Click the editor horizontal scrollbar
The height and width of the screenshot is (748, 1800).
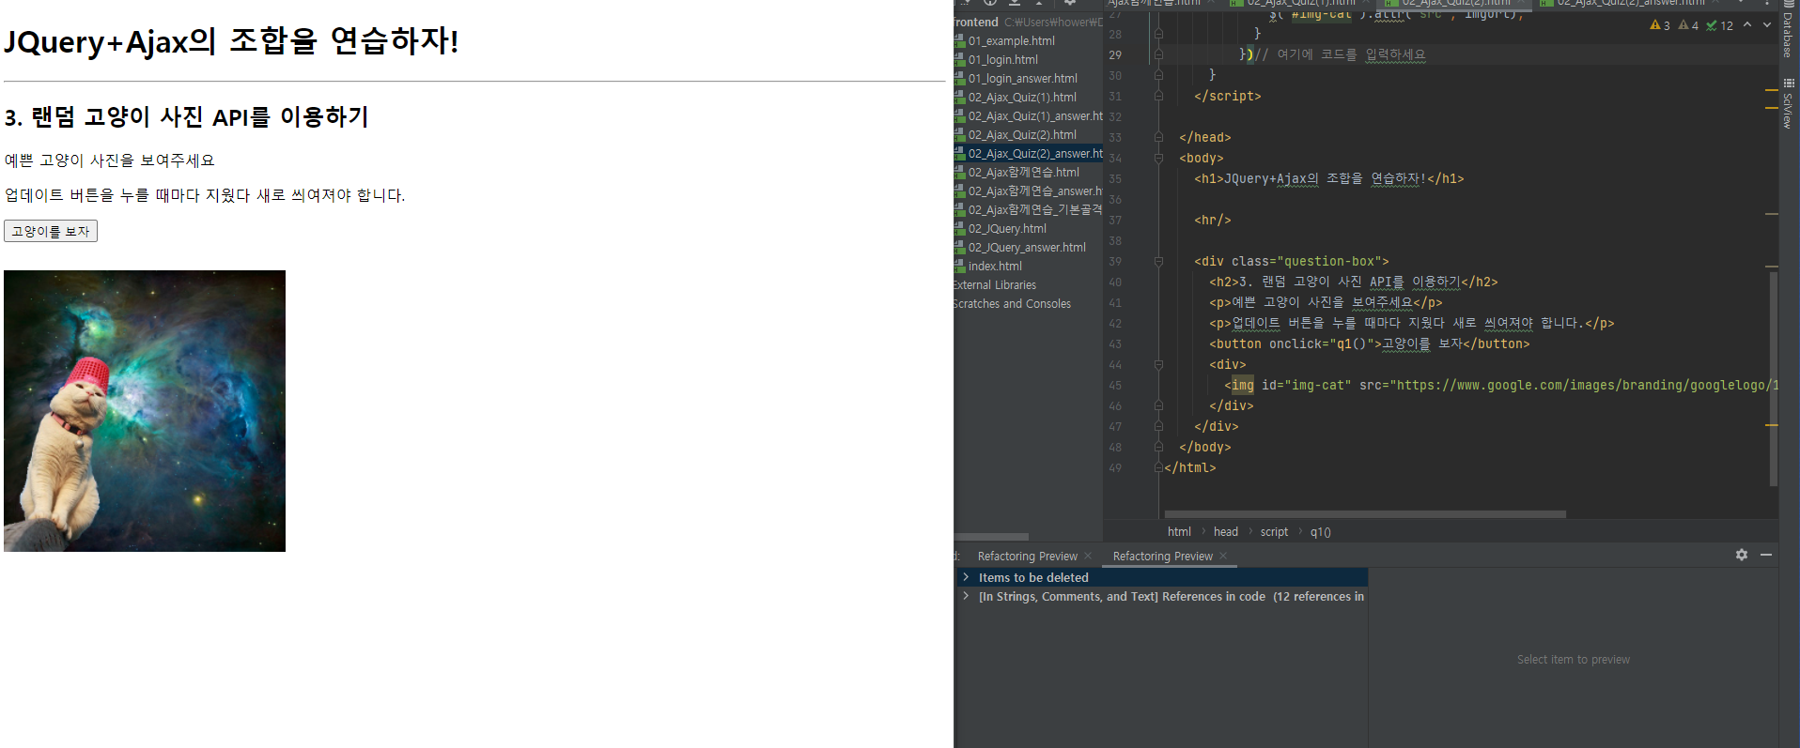(1365, 514)
